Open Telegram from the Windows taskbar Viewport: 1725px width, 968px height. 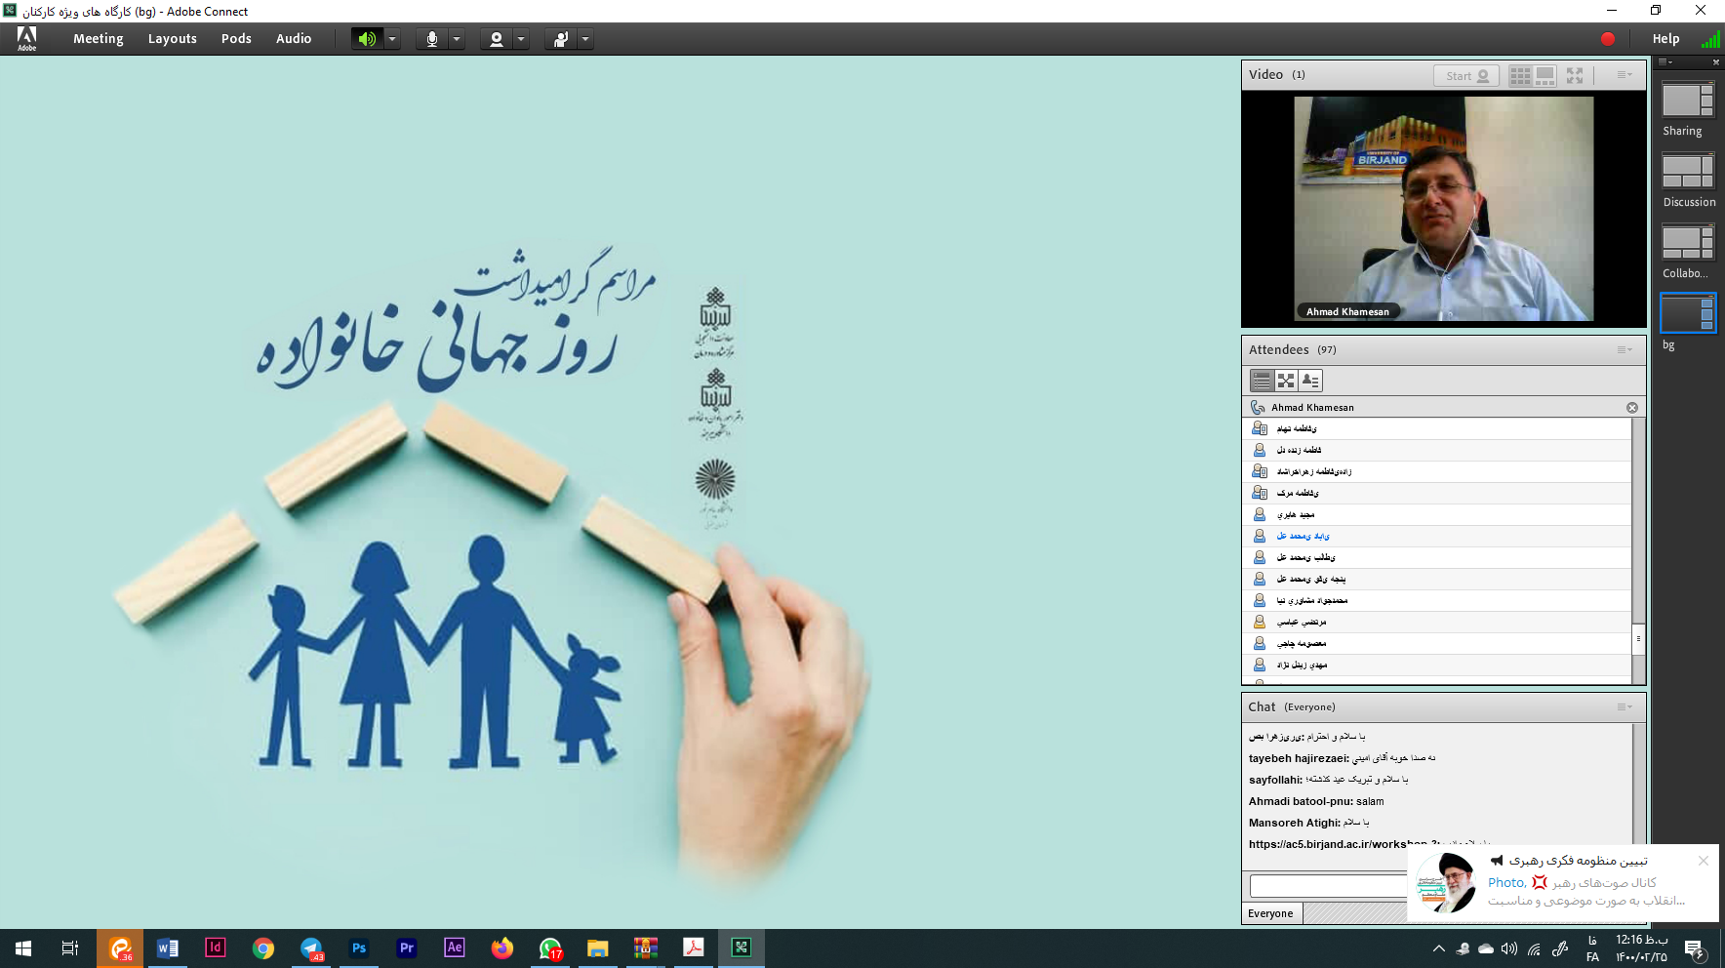point(311,948)
